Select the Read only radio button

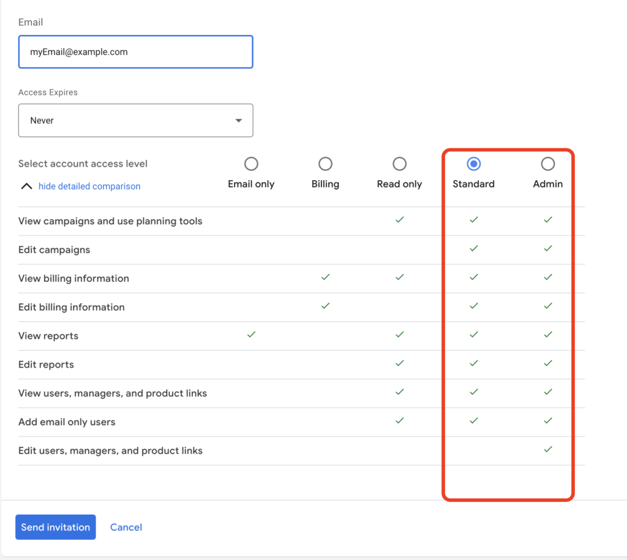399,164
